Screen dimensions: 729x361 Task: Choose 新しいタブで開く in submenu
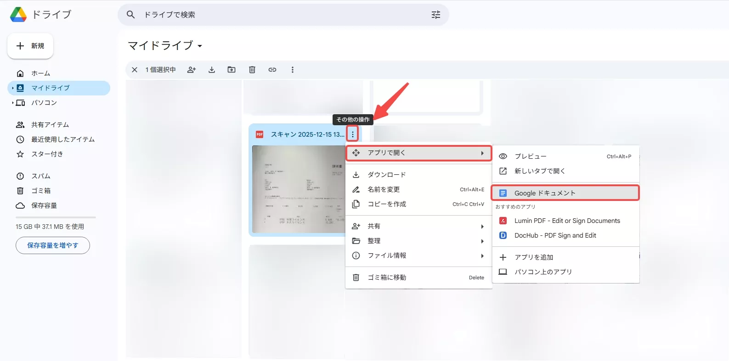pos(566,171)
